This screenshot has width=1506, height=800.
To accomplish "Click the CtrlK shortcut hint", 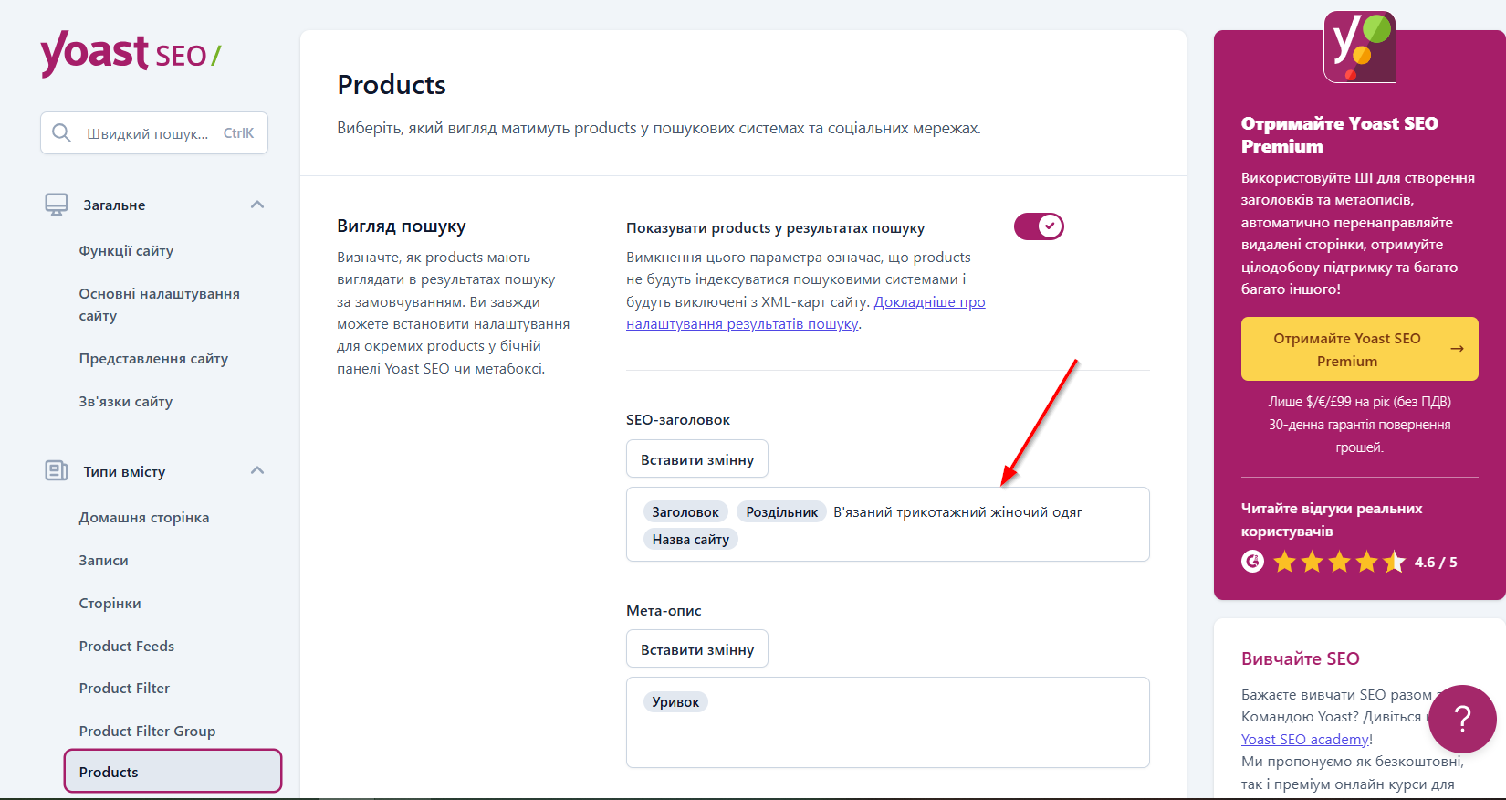I will pos(238,133).
